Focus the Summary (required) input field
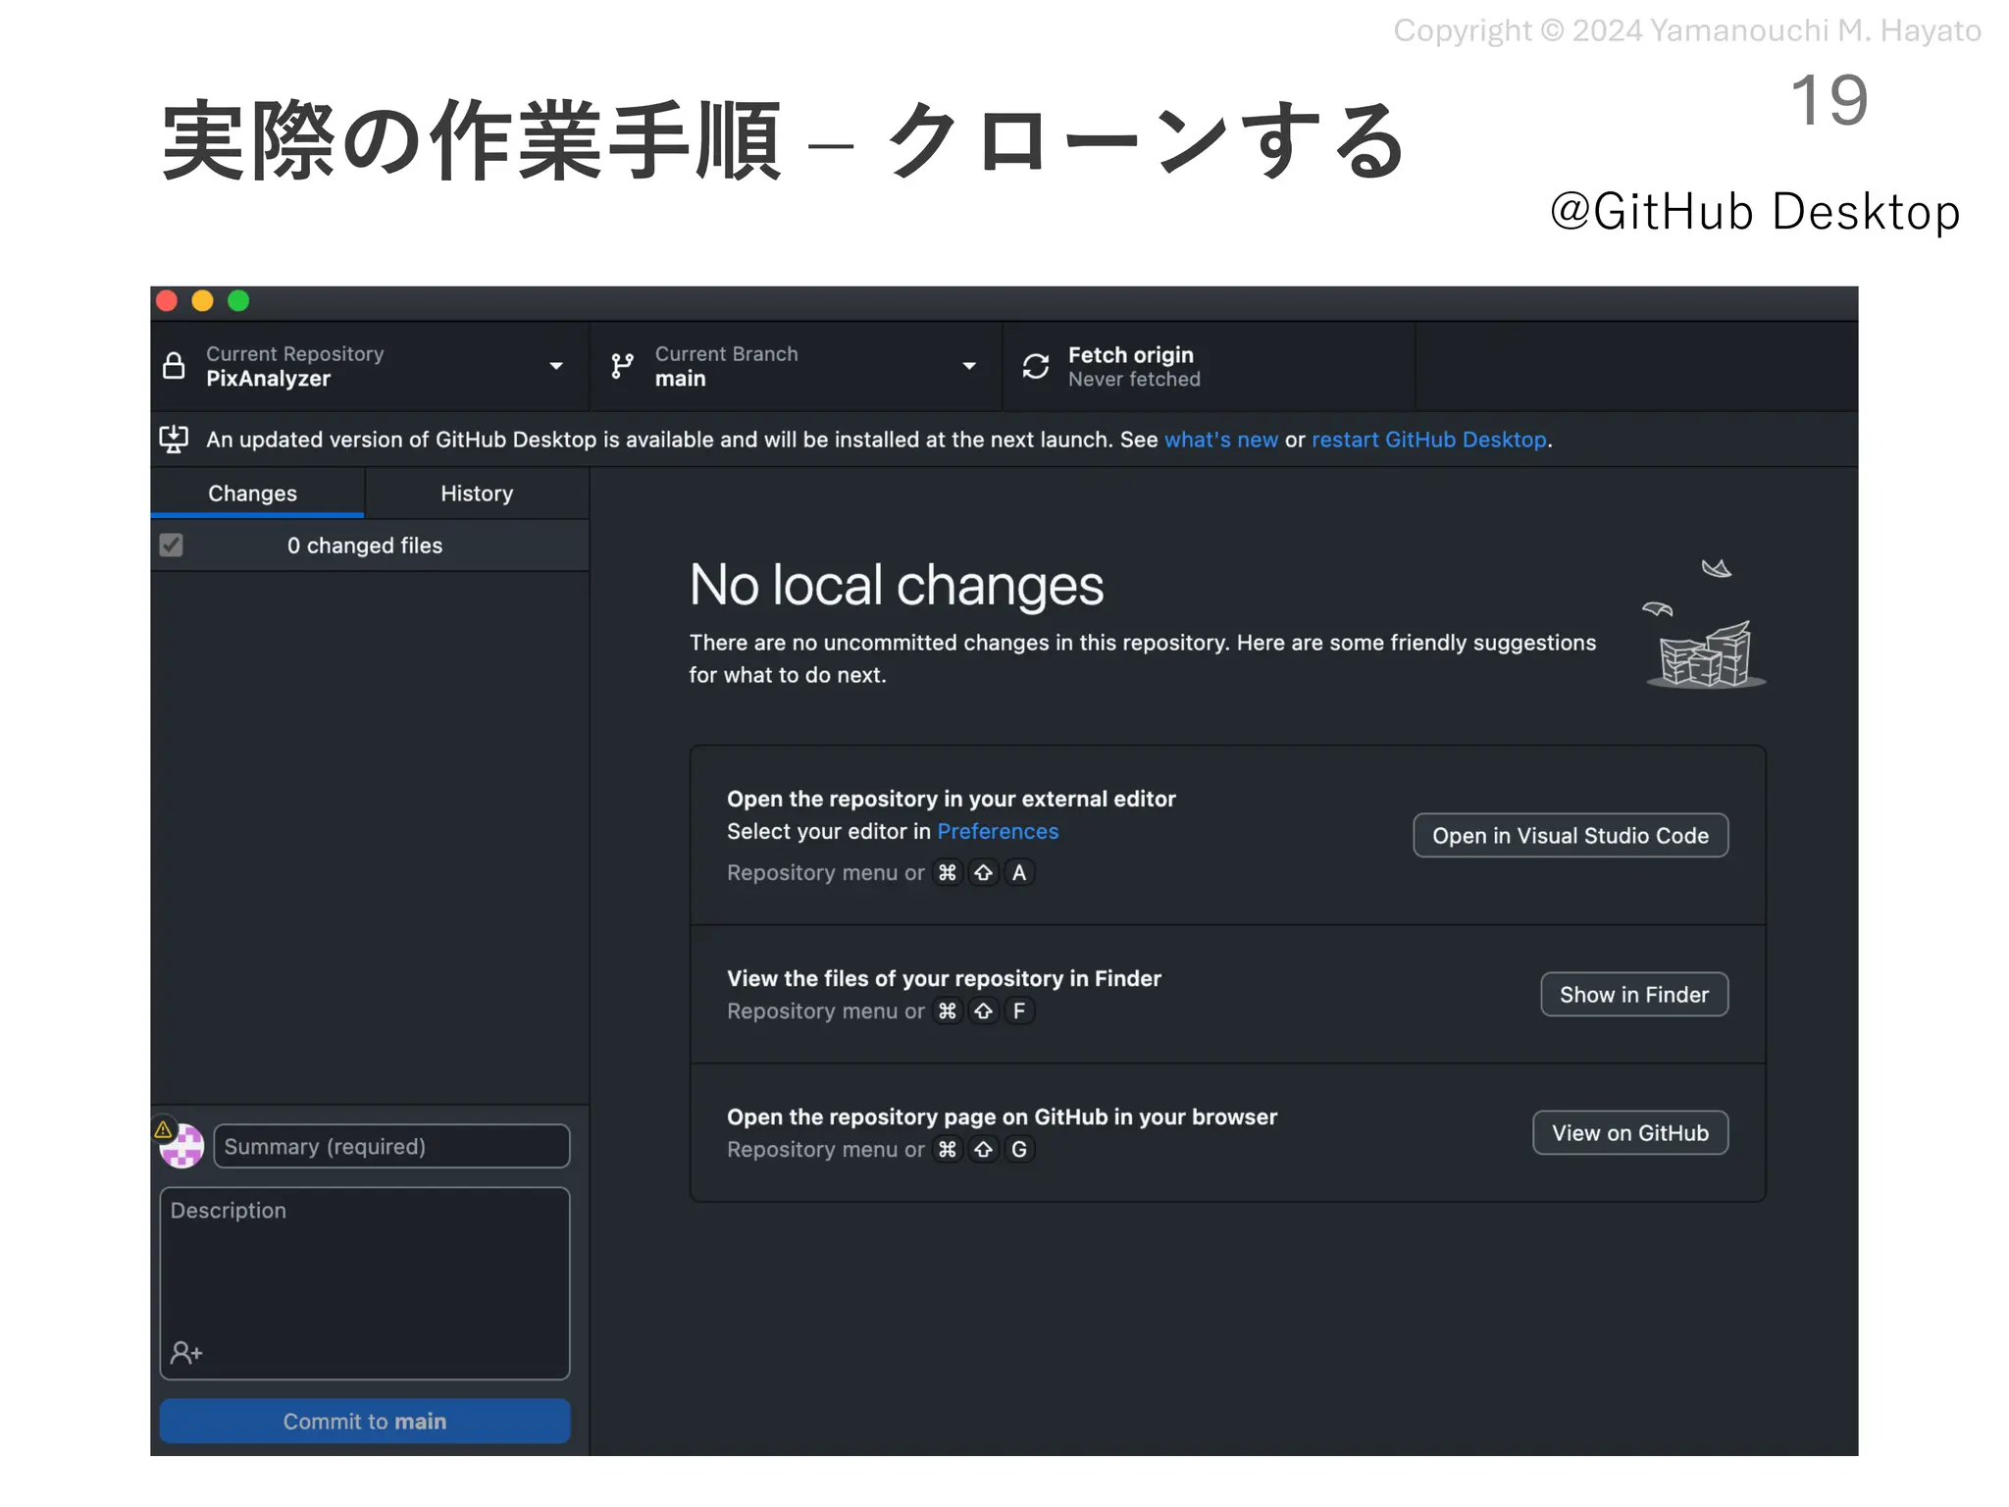The width and height of the screenshot is (2009, 1507). pyautogui.click(x=391, y=1146)
